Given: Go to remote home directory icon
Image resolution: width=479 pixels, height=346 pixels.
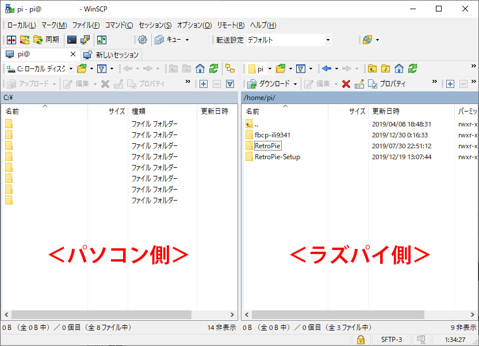Looking at the screenshot, I should 399,68.
